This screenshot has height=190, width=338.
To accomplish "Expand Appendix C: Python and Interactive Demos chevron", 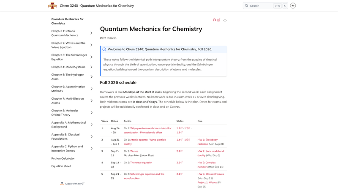I will (91, 149).
